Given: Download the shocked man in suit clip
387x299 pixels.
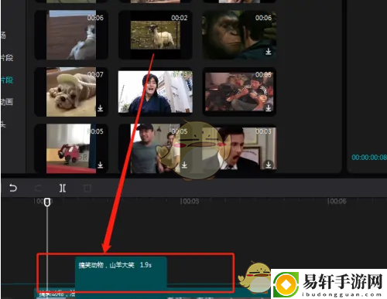Looking at the screenshot, I should [269, 165].
